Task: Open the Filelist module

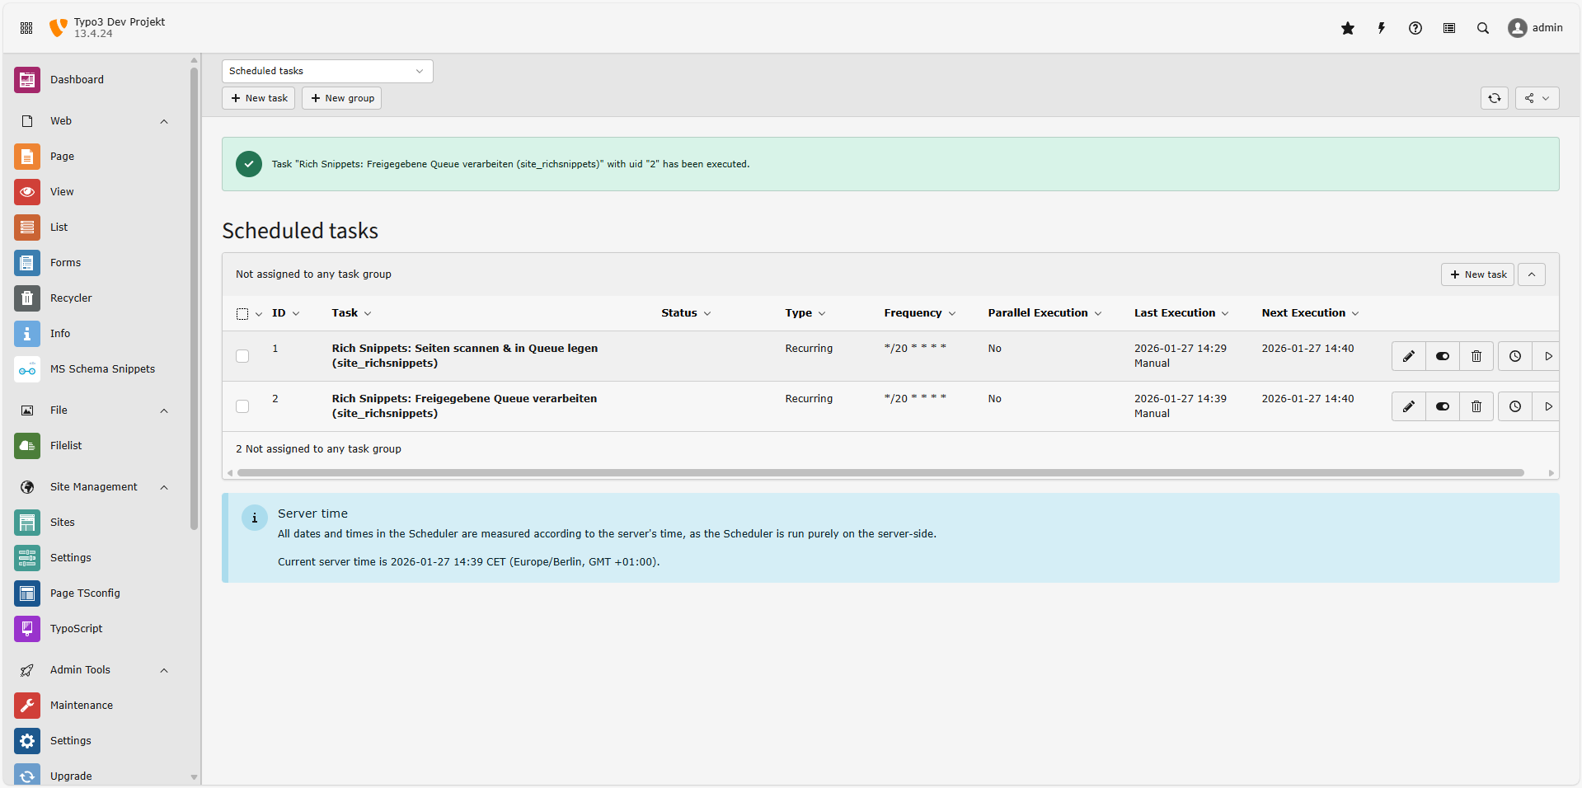Action: 65,445
